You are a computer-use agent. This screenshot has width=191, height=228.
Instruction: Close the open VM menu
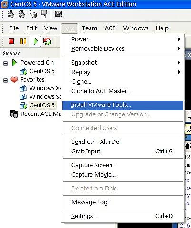pos(70,28)
